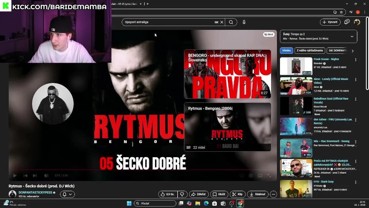
Task: Open options for Rebellious Soul video
Action: (x=356, y=99)
